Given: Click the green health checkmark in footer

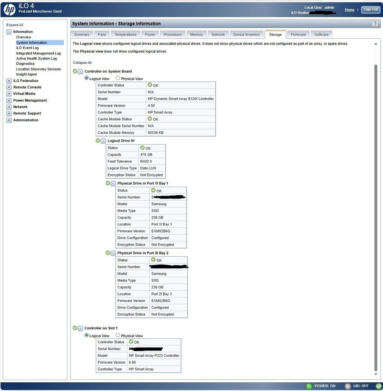Looking at the screenshot, I should (378, 386).
